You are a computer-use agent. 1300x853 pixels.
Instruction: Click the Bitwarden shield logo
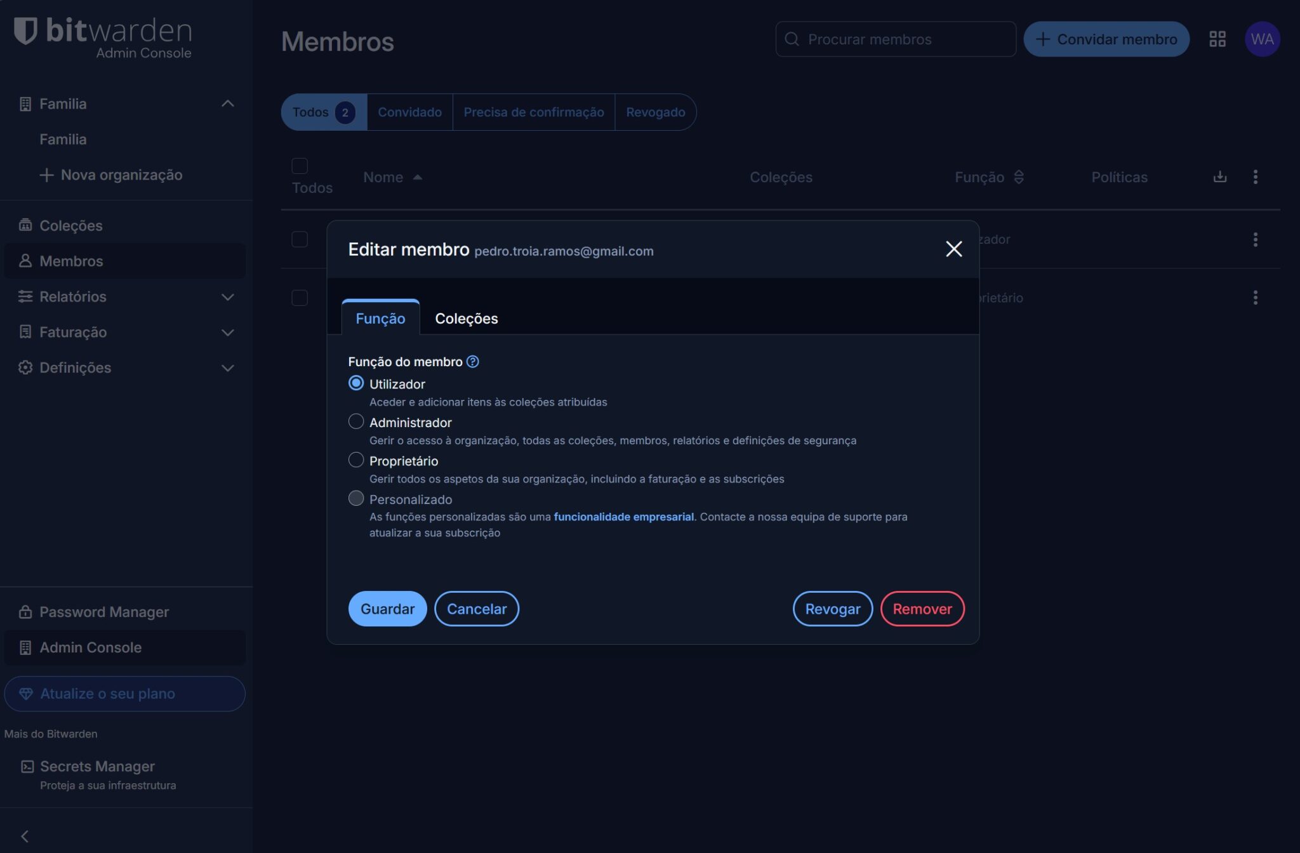tap(25, 30)
